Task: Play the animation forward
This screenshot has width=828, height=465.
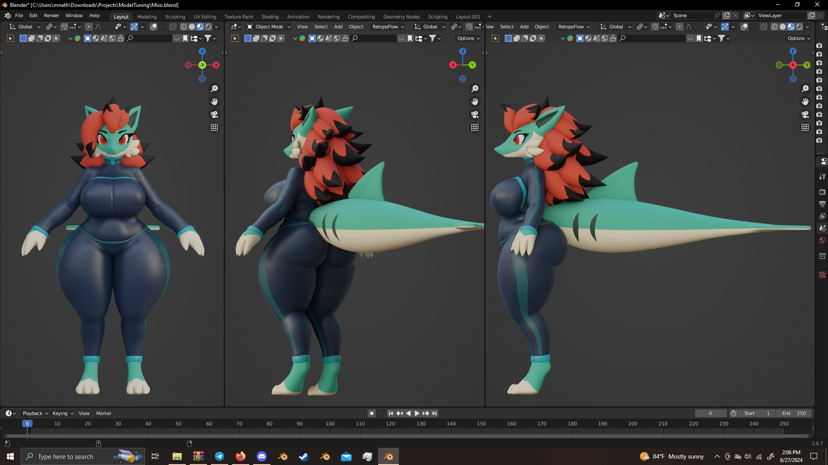Action: (x=417, y=413)
